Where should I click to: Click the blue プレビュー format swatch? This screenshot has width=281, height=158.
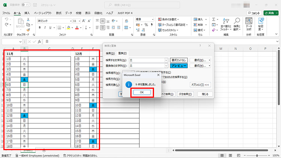click(179, 66)
